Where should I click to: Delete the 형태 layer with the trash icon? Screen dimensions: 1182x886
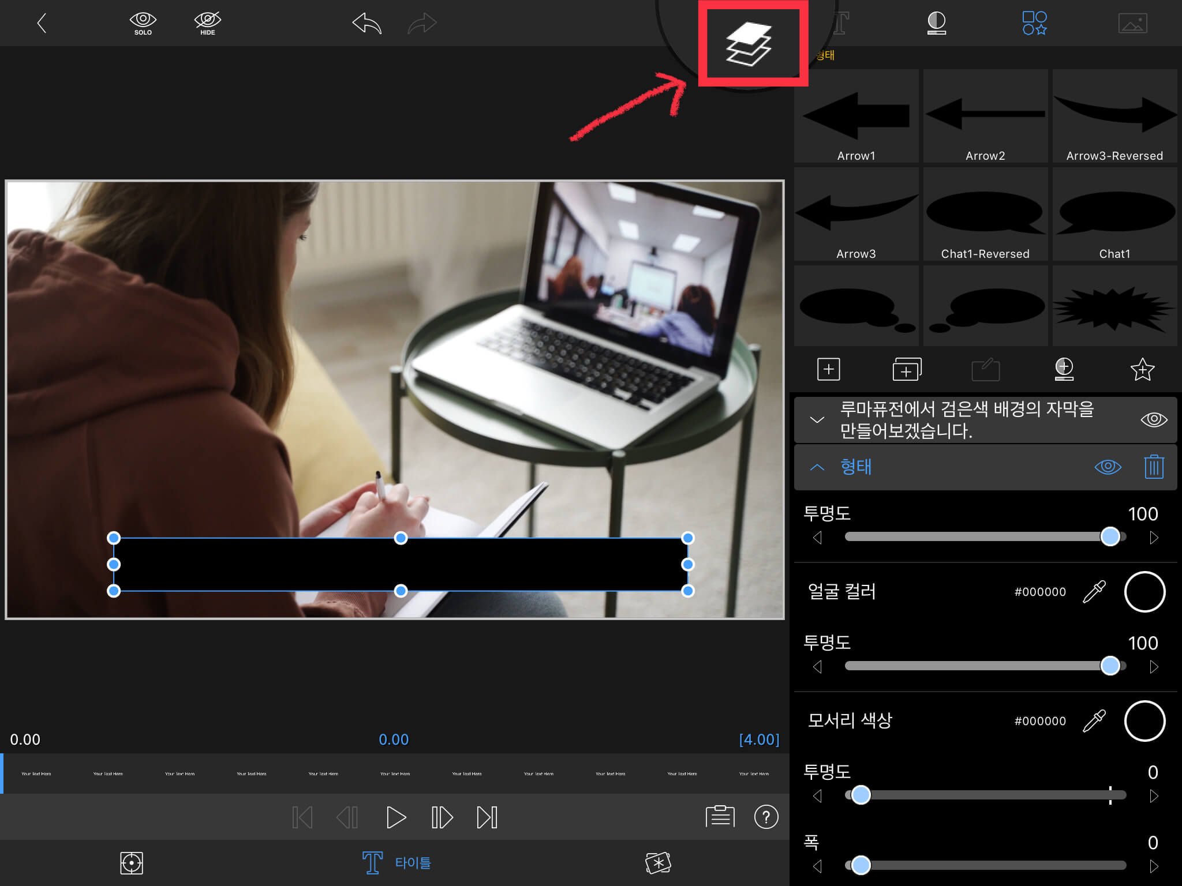point(1153,467)
